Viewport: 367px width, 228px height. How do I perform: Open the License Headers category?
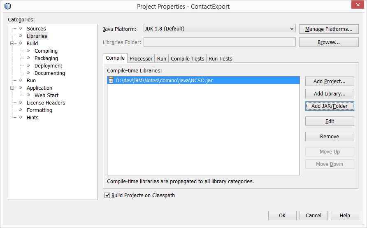[x=46, y=102]
